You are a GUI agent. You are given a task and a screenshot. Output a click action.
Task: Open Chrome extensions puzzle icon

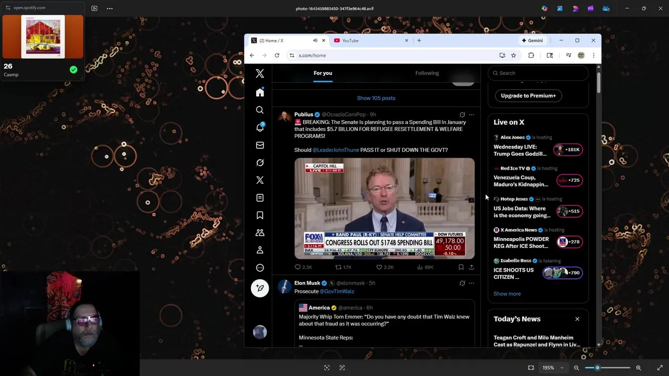click(531, 55)
